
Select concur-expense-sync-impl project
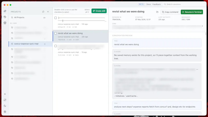coord(30,44)
